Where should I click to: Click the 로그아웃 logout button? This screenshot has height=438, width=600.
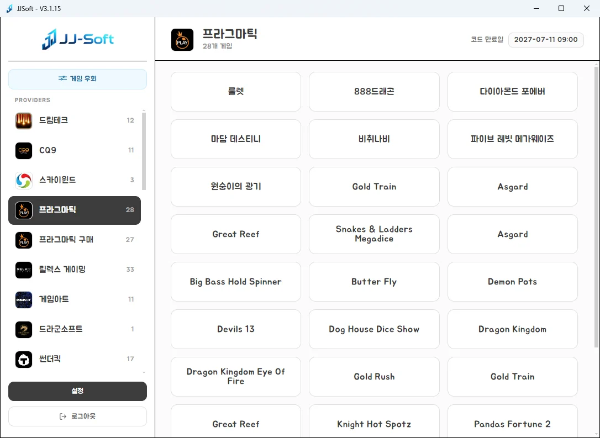[78, 416]
